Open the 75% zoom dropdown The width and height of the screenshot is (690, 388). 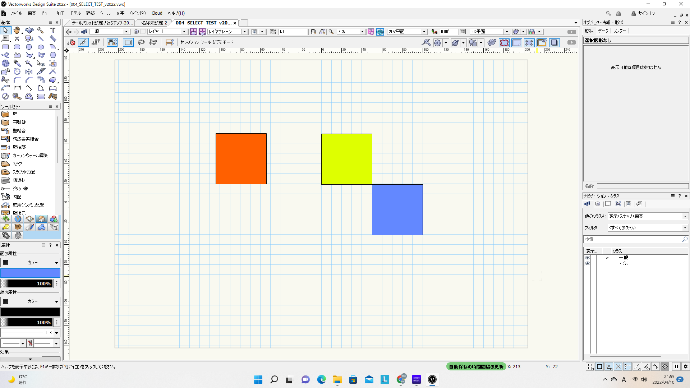coord(362,32)
